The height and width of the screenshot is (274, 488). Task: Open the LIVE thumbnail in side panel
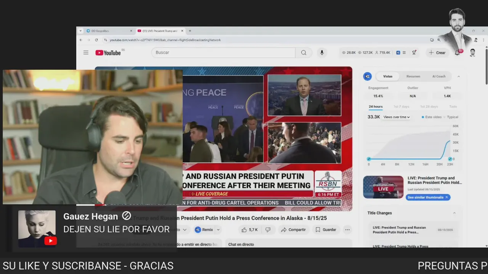tap(383, 187)
